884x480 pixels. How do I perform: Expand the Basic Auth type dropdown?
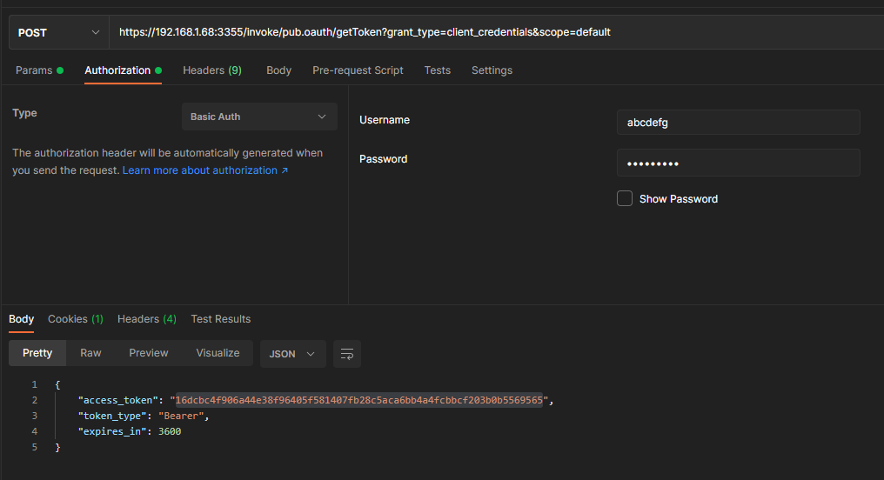click(259, 117)
